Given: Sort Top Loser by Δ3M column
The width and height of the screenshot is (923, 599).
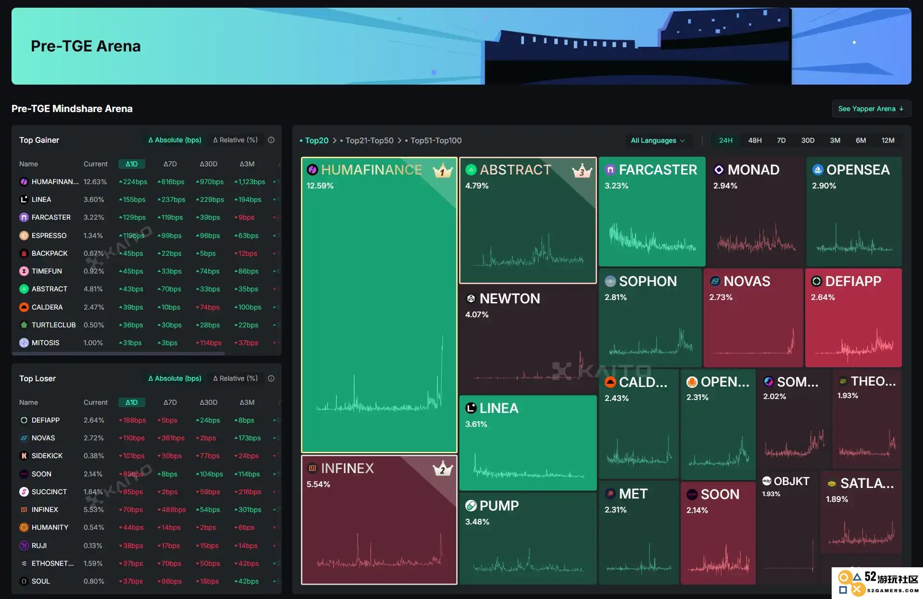Looking at the screenshot, I should pos(247,402).
